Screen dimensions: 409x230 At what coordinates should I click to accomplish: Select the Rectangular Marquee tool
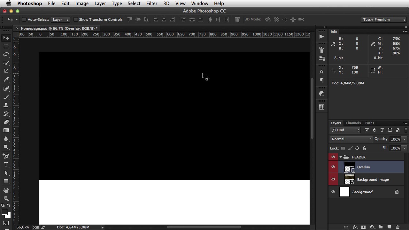6,46
